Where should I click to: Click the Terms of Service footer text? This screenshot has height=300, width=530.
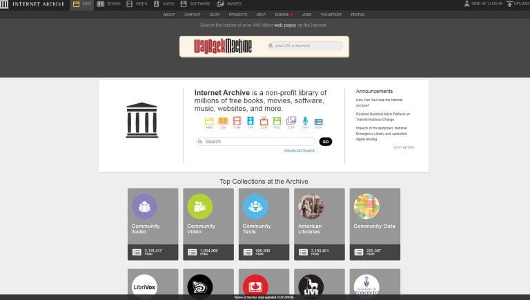point(264,297)
